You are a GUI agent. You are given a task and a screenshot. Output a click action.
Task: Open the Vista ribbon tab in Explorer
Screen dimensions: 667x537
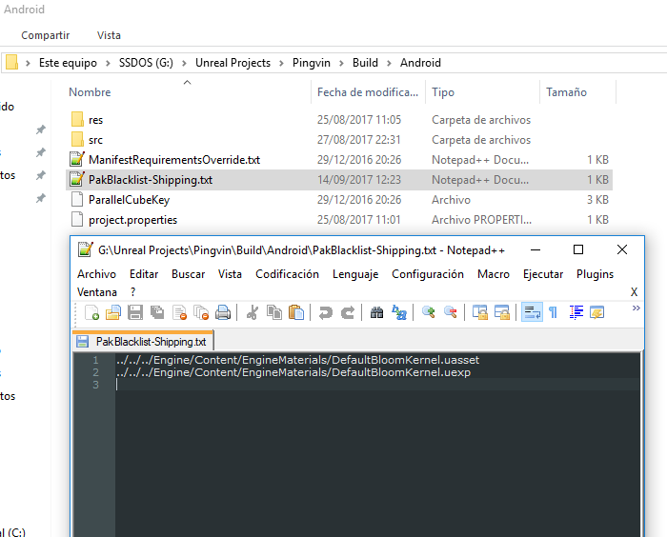109,35
